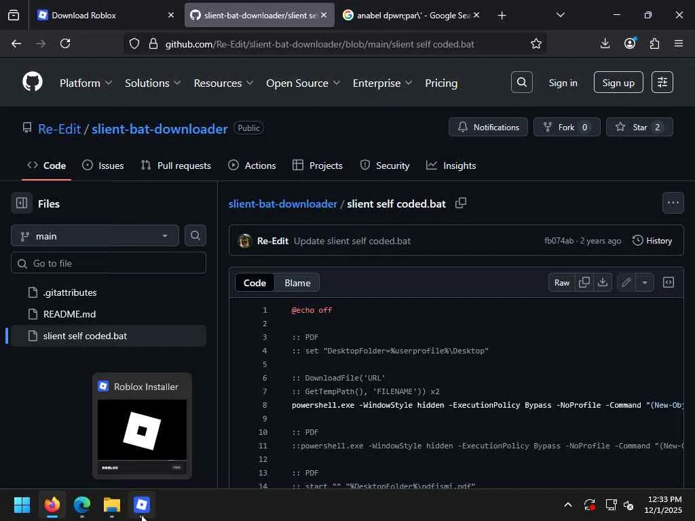Expand more edit options dropdown arrow
695x521 pixels.
point(645,283)
